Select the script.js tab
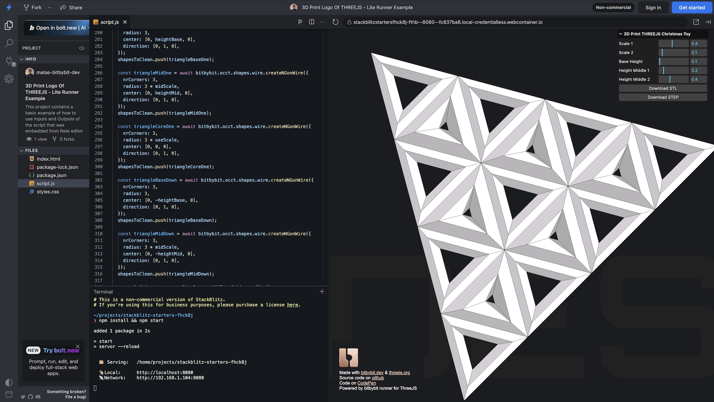 110,22
